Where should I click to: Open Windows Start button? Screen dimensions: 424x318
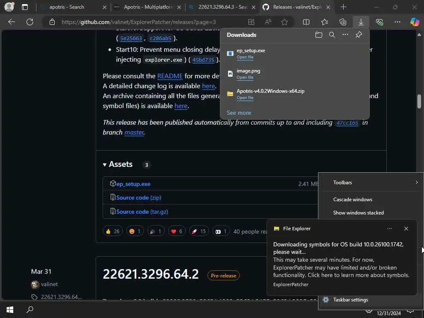point(10,309)
